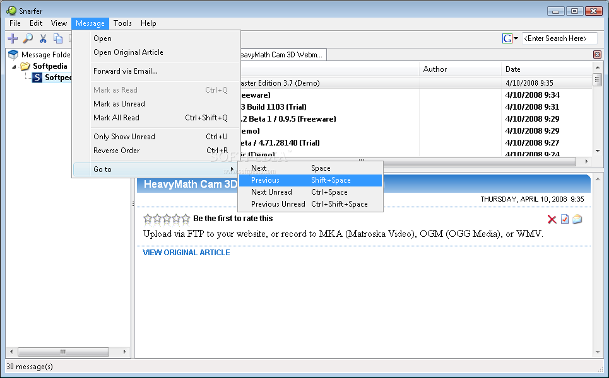Sort by the Author column header
The image size is (609, 378).
click(x=460, y=69)
